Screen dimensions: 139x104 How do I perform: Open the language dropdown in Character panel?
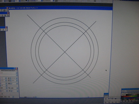(13, 97)
